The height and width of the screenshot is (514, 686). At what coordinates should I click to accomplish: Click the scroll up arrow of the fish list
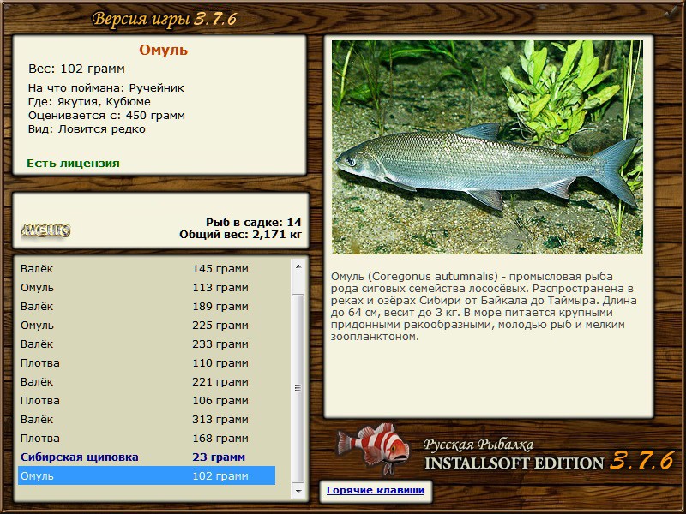click(298, 266)
